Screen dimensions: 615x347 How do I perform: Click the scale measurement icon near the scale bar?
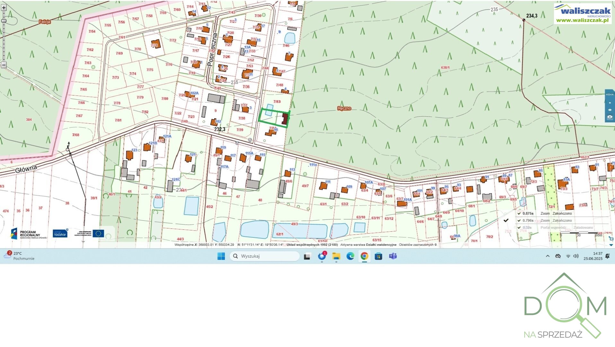[611, 239]
